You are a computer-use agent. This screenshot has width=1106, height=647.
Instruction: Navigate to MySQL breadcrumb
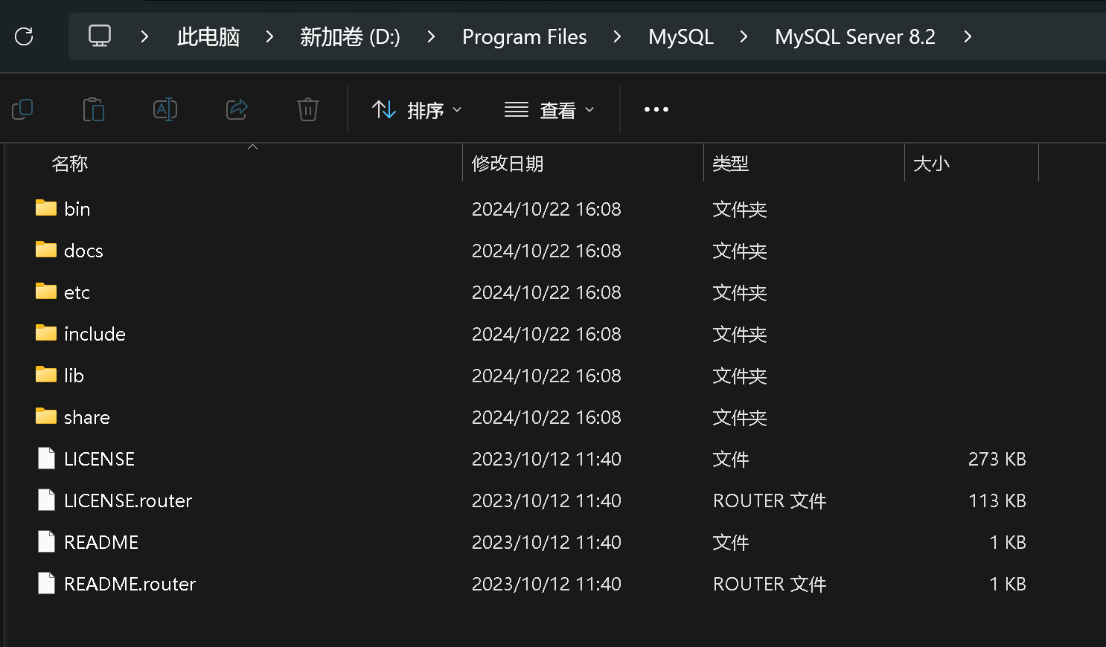tap(681, 36)
